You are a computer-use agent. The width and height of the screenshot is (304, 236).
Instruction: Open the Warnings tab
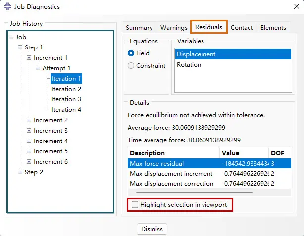[174, 28]
